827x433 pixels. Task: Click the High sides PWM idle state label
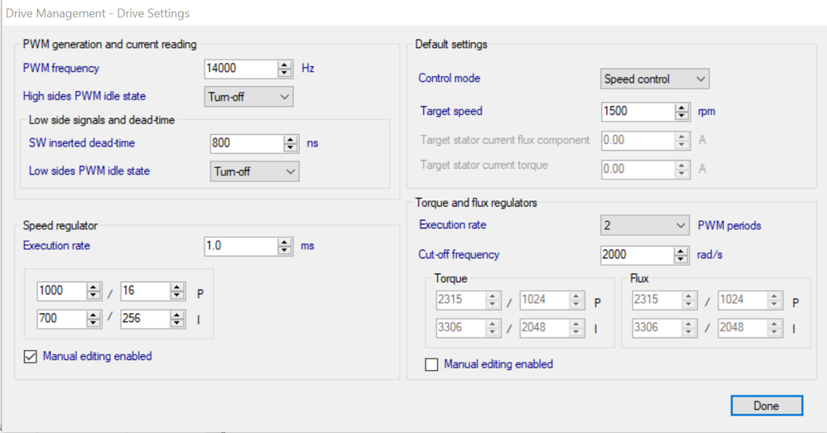84,96
